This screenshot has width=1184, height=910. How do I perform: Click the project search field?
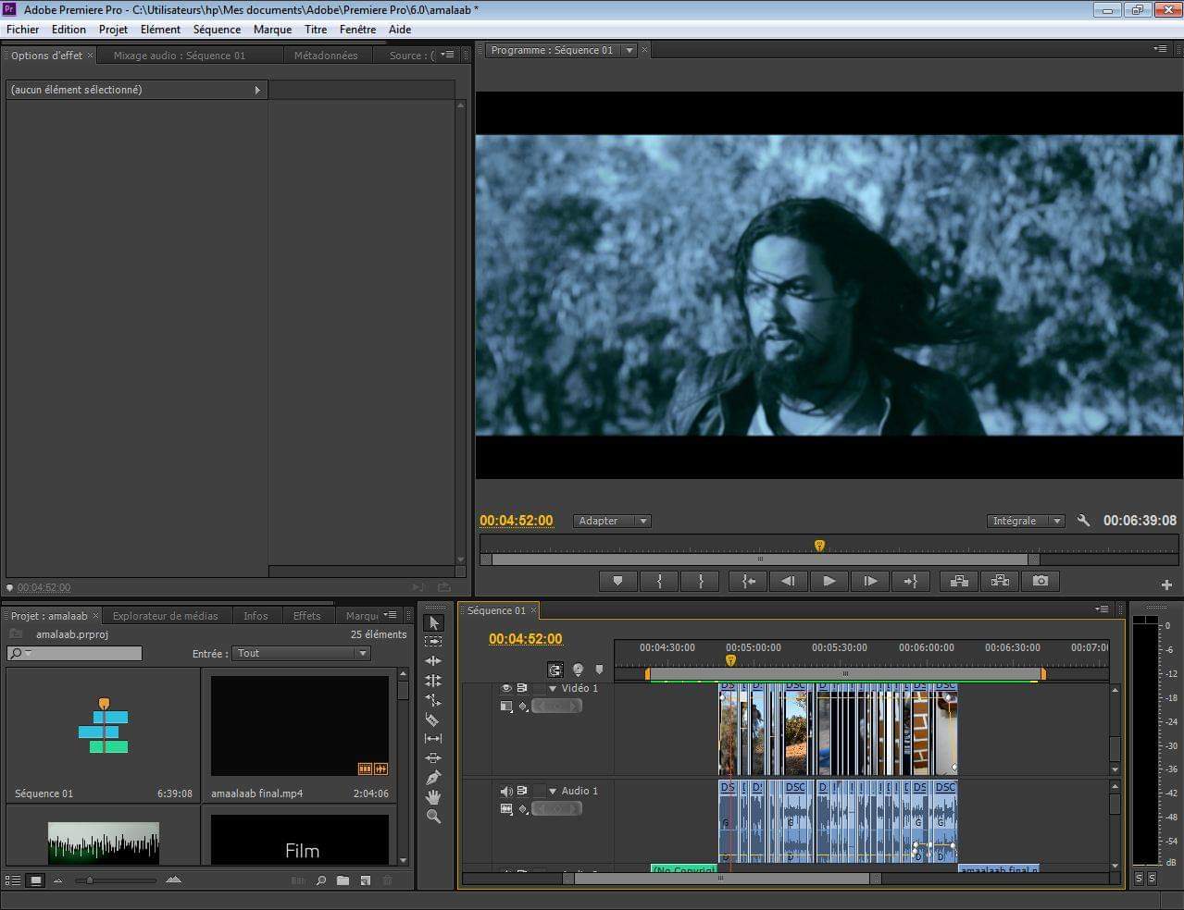[75, 653]
